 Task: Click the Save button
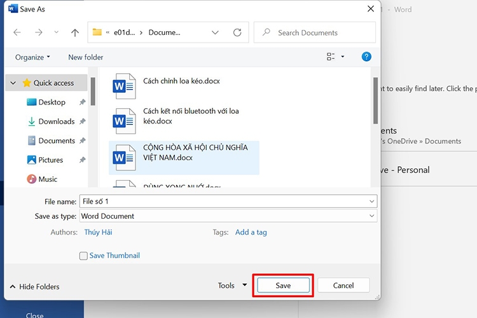[x=283, y=286]
